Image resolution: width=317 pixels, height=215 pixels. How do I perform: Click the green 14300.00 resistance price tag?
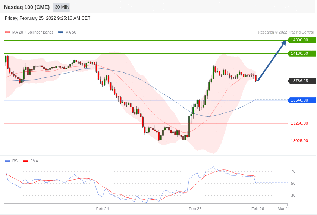coord(301,40)
